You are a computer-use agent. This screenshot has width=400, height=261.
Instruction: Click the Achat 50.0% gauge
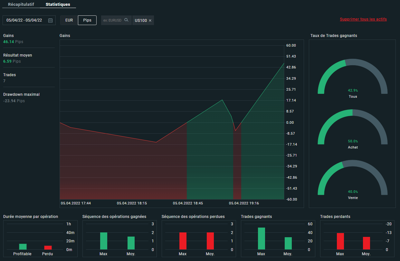pos(353,128)
